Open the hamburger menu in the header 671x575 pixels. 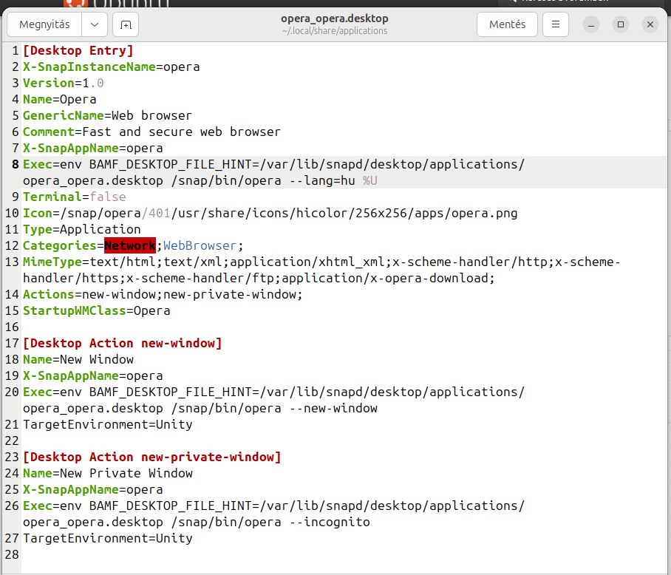point(556,24)
